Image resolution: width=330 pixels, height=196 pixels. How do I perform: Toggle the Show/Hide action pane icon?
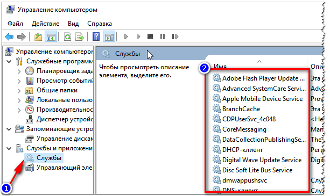(x=109, y=37)
